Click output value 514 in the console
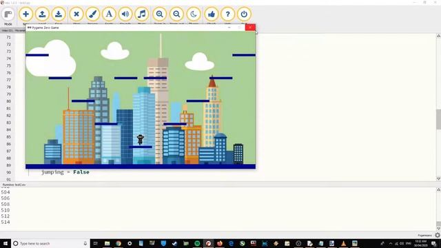441x248 pixels. point(6,222)
